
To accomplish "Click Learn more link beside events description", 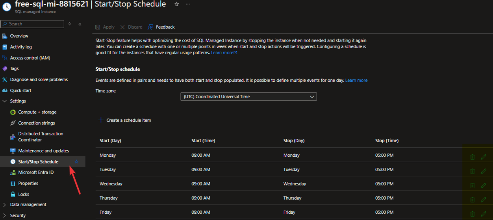I will pos(356,81).
